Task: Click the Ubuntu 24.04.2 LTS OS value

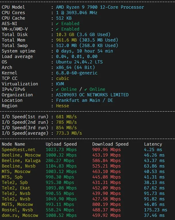Action: coord(79,62)
